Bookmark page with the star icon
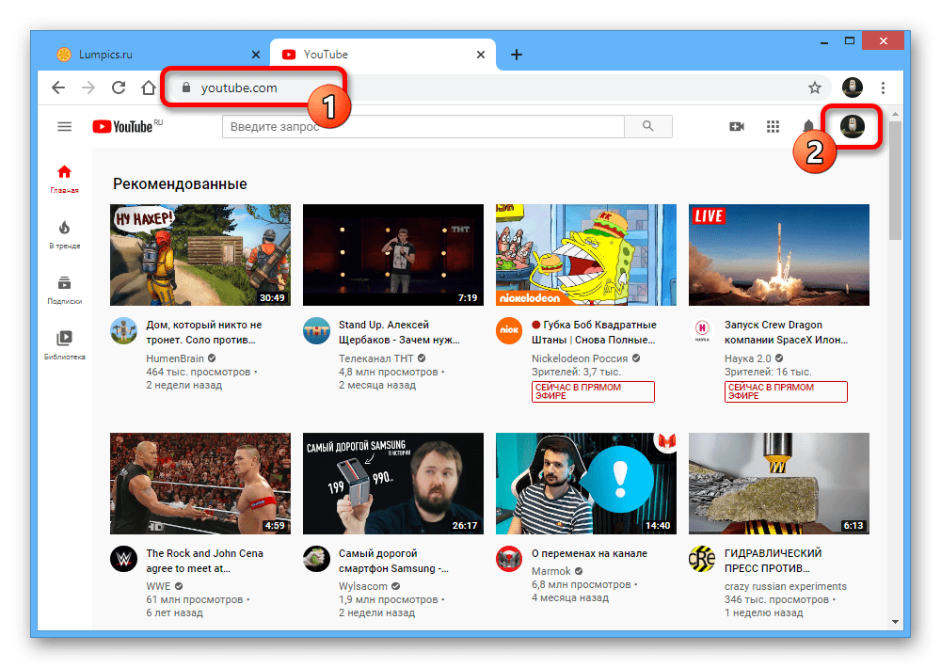 815,87
